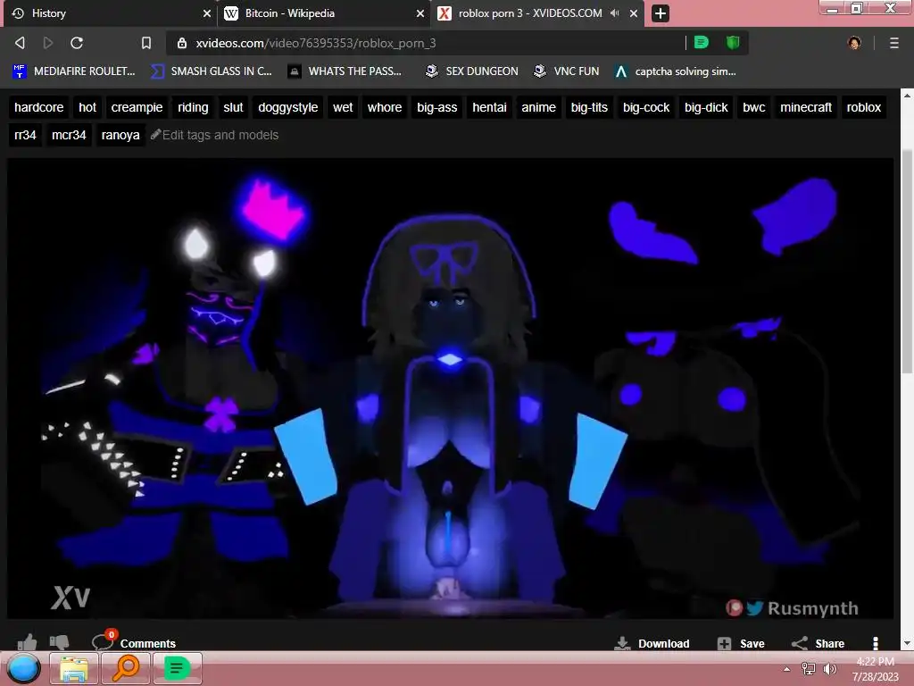The width and height of the screenshot is (914, 686).
Task: Click the page vertical scrollbar thumb
Action: click(x=907, y=262)
